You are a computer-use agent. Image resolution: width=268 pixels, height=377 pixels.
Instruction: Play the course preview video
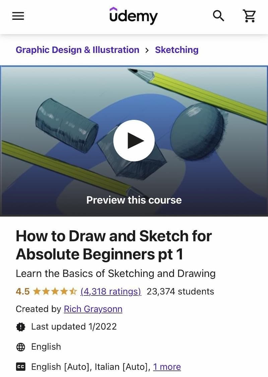134,141
